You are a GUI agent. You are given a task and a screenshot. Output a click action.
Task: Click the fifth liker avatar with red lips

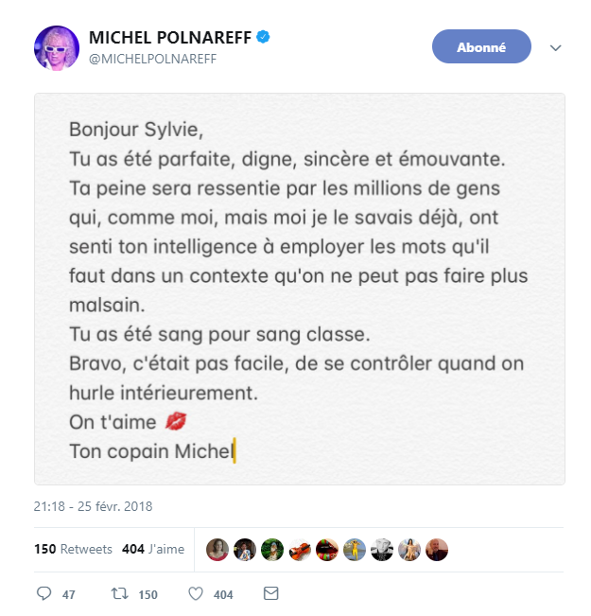click(x=327, y=549)
